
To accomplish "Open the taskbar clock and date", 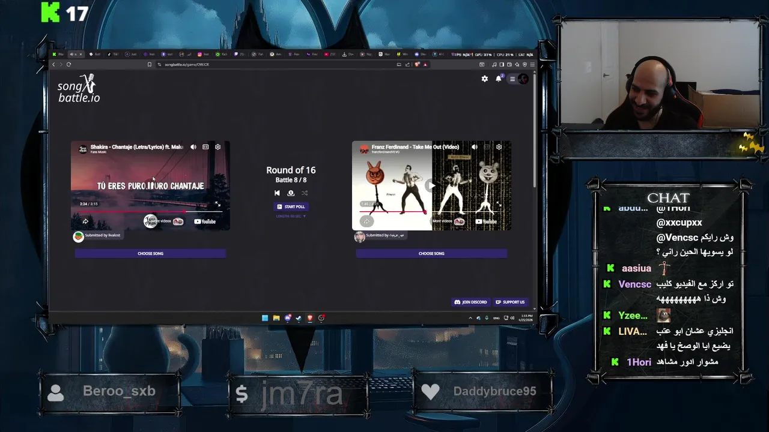I will [527, 318].
